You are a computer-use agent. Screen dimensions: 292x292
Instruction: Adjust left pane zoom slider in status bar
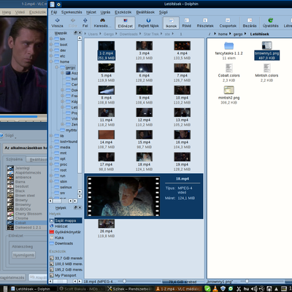click(125, 282)
